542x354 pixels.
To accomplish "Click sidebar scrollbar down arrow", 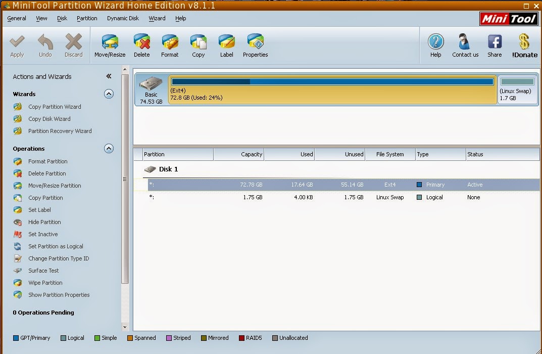I will click(125, 327).
